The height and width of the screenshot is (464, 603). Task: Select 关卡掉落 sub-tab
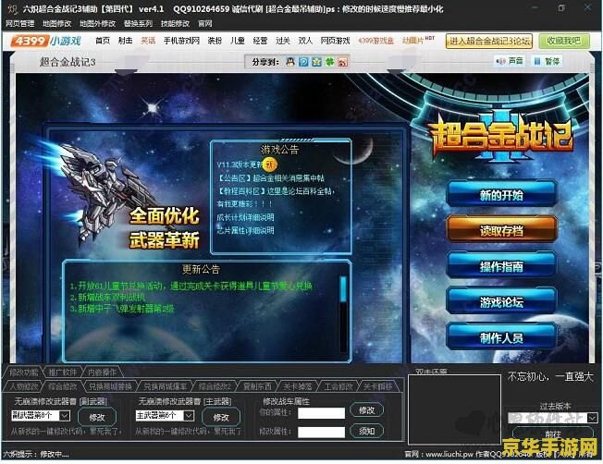pos(298,386)
